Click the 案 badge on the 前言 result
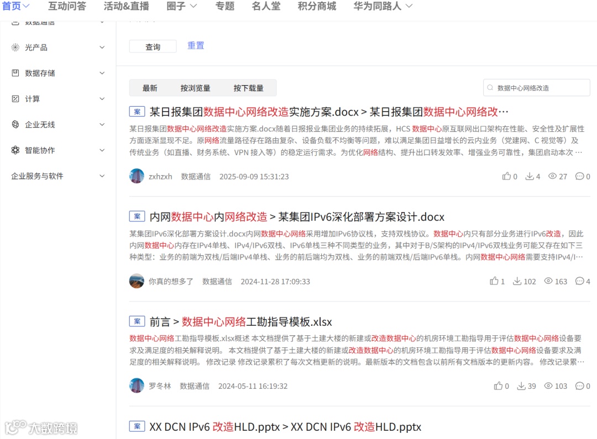 tap(137, 321)
